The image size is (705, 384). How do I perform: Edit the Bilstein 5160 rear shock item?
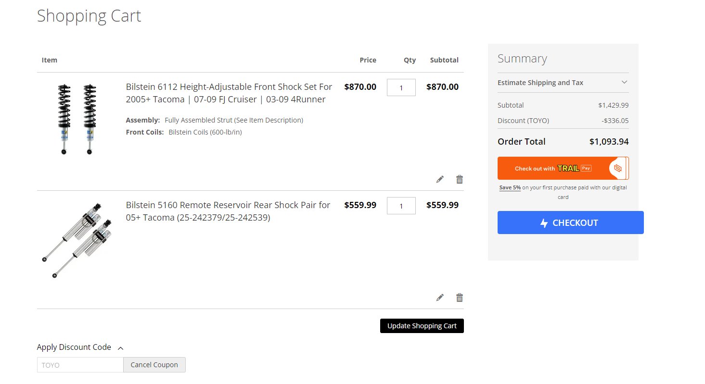(x=440, y=297)
